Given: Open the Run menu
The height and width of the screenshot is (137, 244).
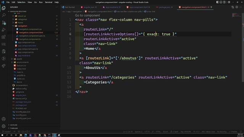Looking at the screenshot, I should (41, 2).
